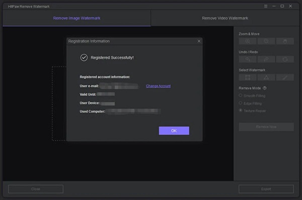
Task: Open the Remove Mode help icon
Action: [x=265, y=88]
